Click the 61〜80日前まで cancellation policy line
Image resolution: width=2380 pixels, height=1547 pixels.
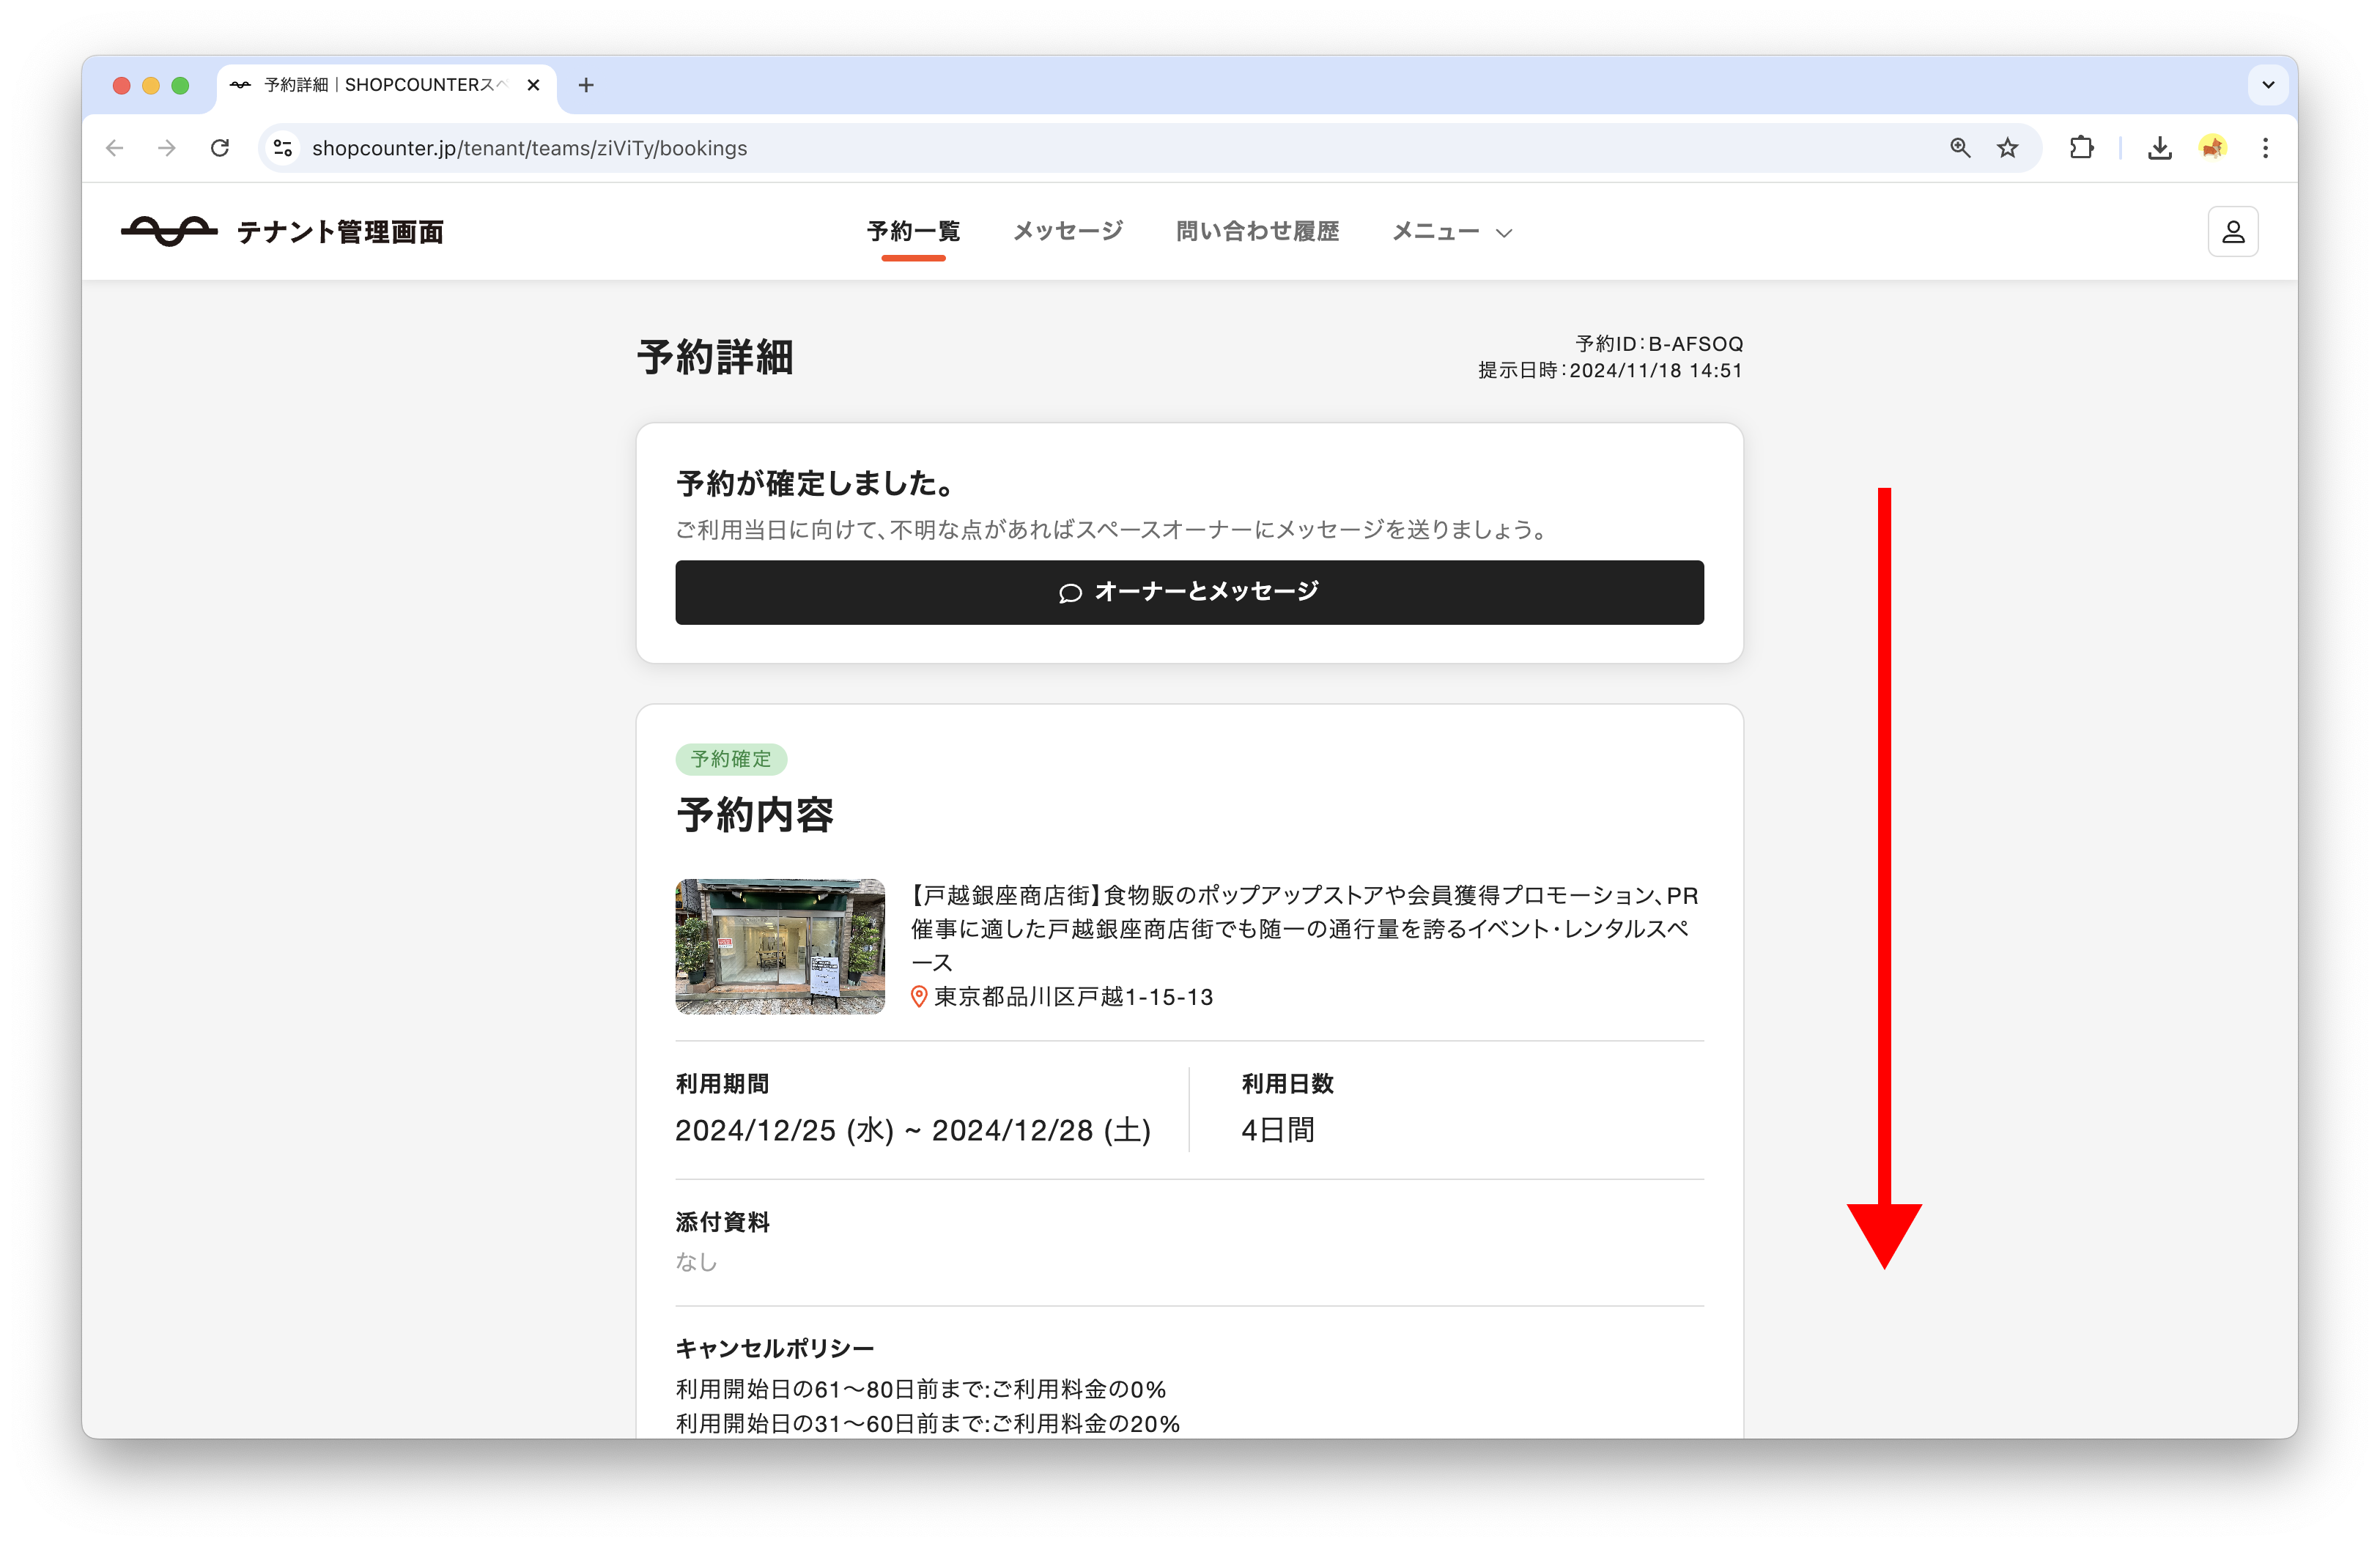(921, 1389)
